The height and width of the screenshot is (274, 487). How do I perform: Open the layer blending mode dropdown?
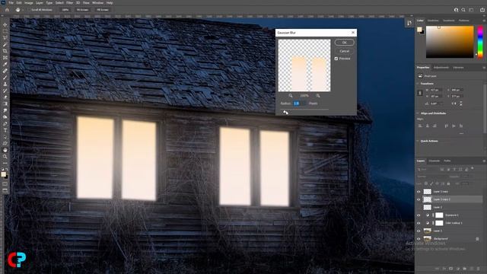431,177
